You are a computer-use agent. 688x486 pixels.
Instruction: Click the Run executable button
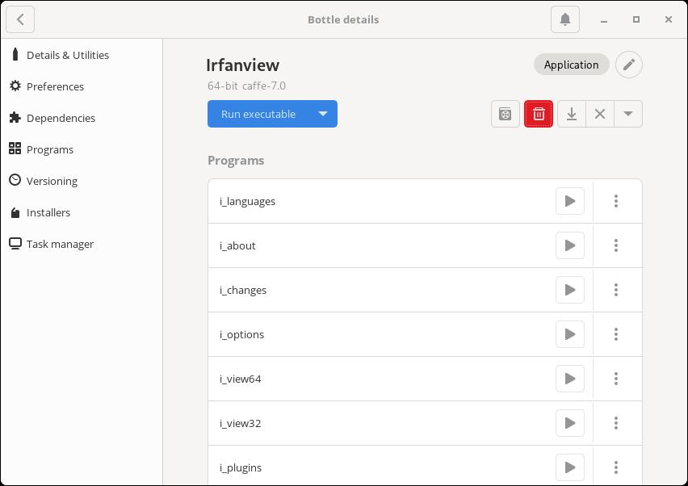pos(258,114)
